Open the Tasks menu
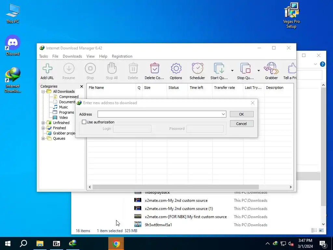Image resolution: width=333 pixels, height=250 pixels. coord(43,56)
